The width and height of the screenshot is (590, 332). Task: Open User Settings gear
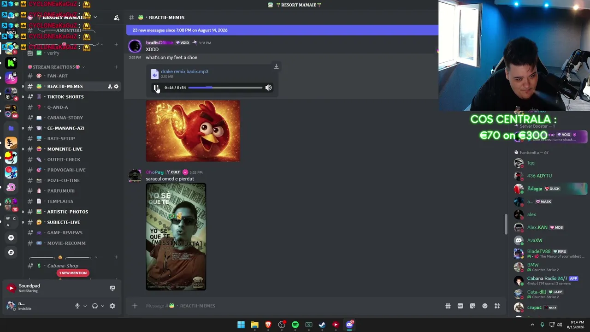tap(112, 306)
